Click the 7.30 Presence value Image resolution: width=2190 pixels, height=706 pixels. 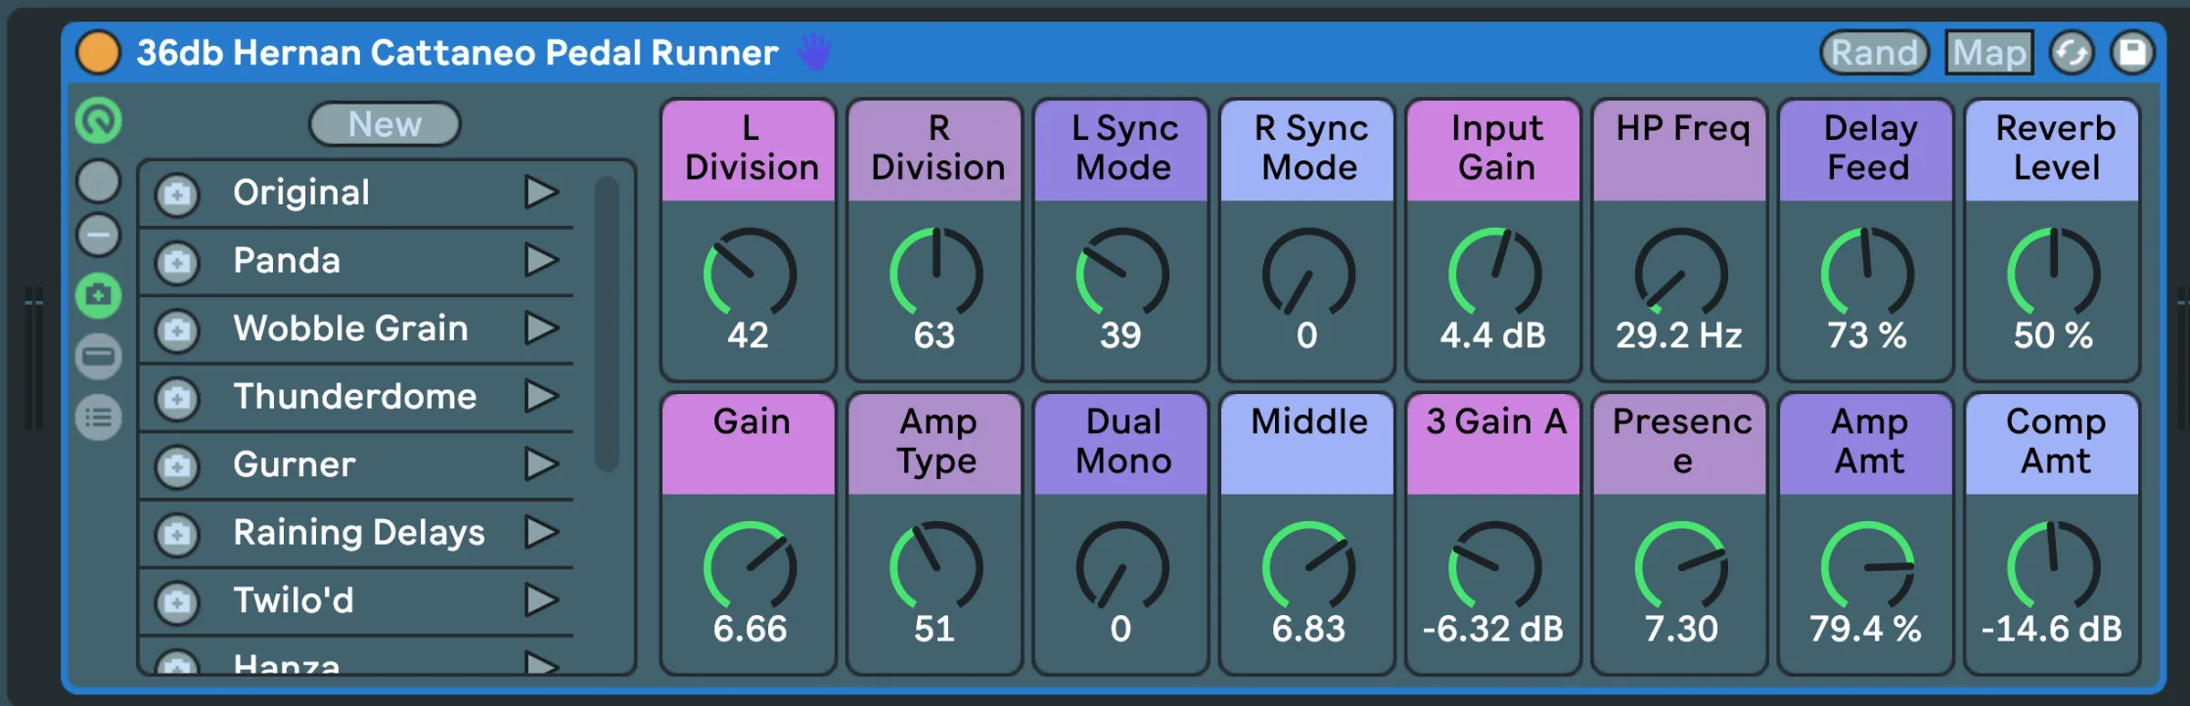click(1681, 629)
